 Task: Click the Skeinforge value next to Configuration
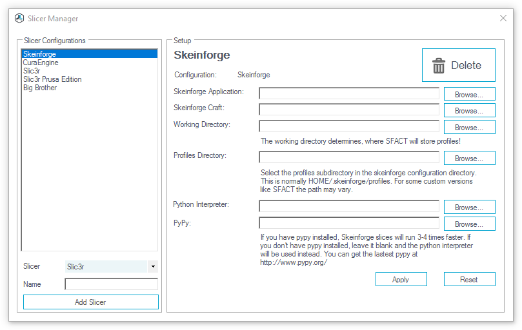[254, 75]
